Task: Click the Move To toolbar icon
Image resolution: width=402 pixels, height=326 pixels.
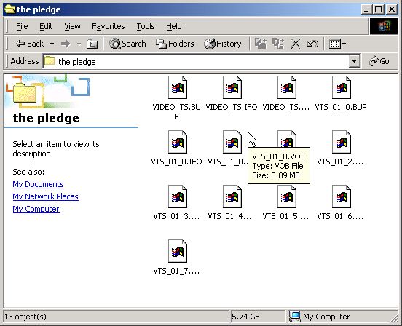Action: pos(261,44)
